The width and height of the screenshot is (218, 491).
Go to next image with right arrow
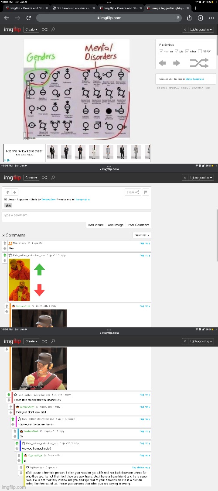pyautogui.click(x=177, y=63)
